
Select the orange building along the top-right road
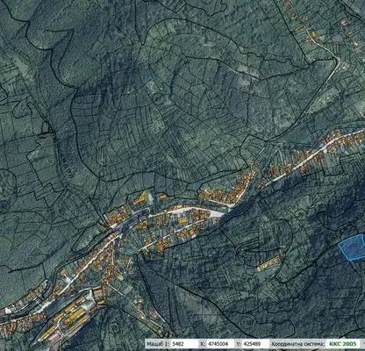(x=313, y=34)
